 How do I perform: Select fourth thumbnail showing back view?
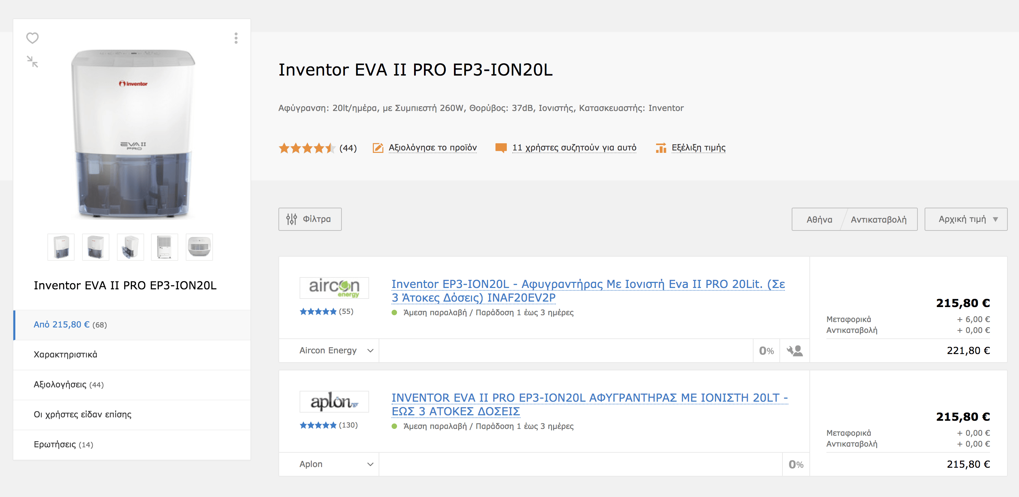point(165,247)
